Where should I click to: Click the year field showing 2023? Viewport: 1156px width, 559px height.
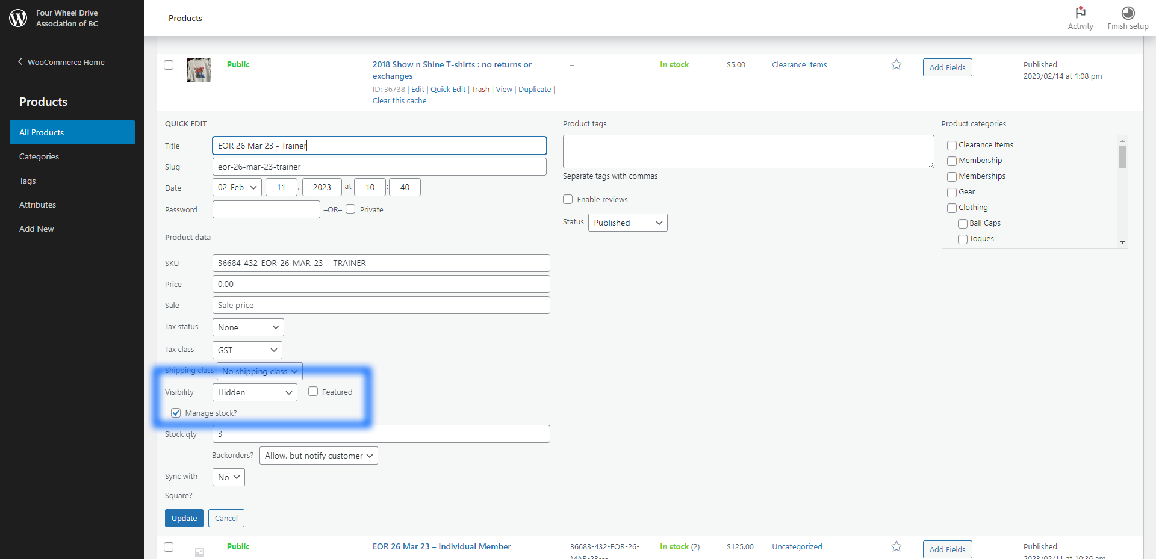point(322,187)
